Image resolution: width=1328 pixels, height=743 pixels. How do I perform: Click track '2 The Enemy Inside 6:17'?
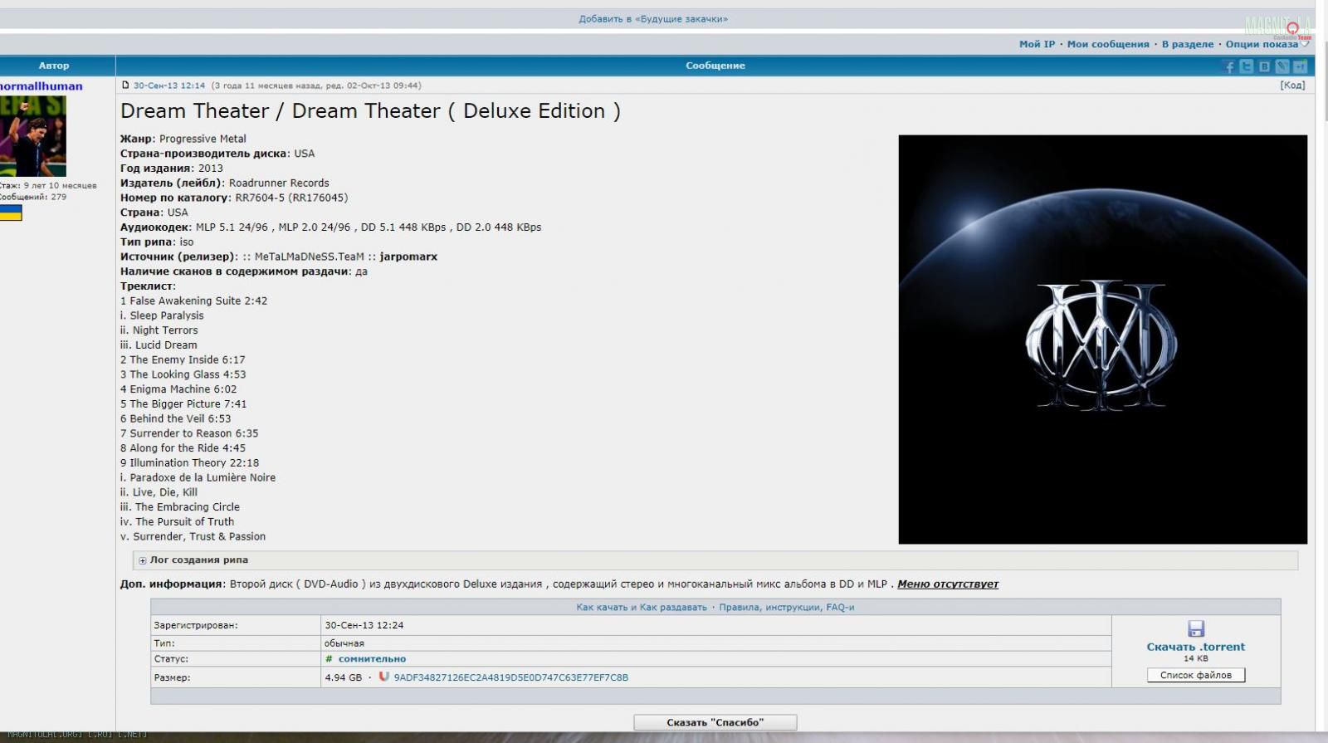point(183,359)
